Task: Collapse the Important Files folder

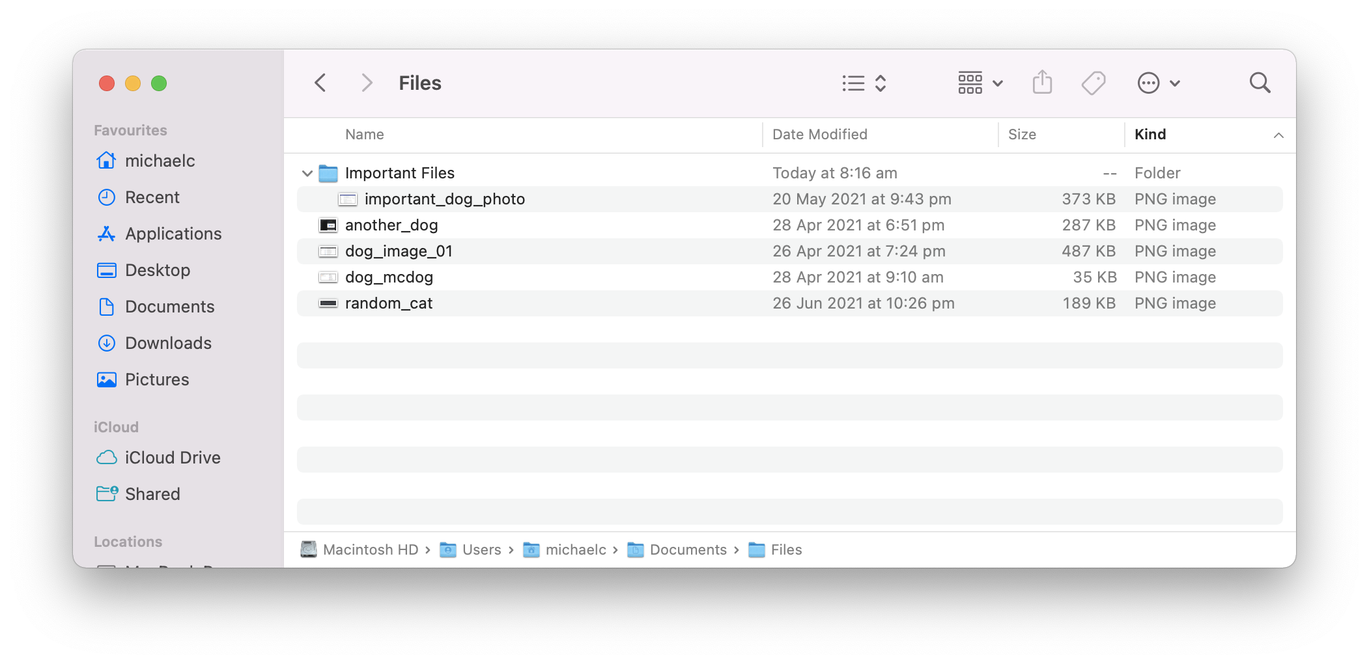Action: (307, 173)
